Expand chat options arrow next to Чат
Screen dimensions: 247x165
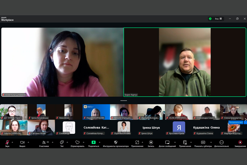67,142
